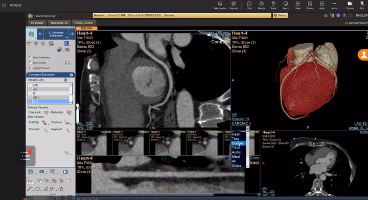Raise hand in the meeting
Image resolution: width=368 pixels, height=200 pixels.
(273, 5)
